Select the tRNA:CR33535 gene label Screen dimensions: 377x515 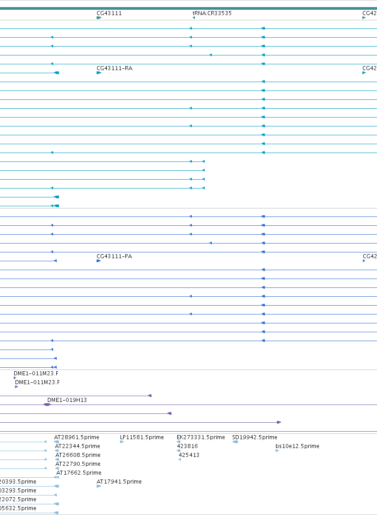pyautogui.click(x=212, y=13)
